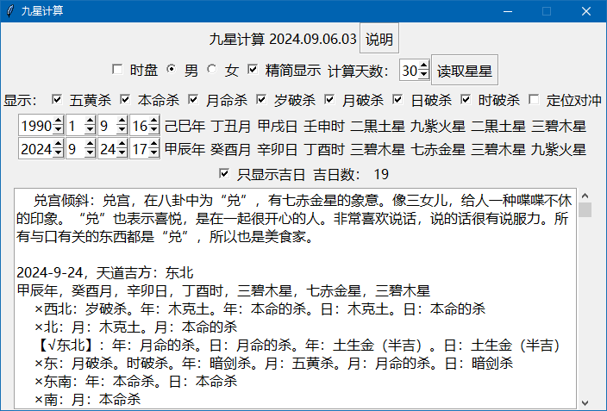Increase birth hour 16 with up arrow
Viewport: 607px width, 411px height.
[154, 121]
